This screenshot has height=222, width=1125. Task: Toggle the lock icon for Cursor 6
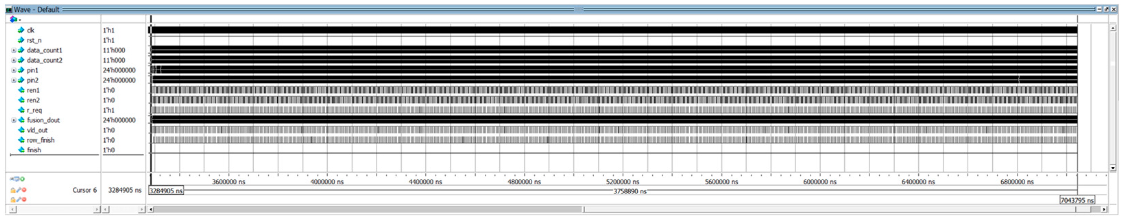13,190
